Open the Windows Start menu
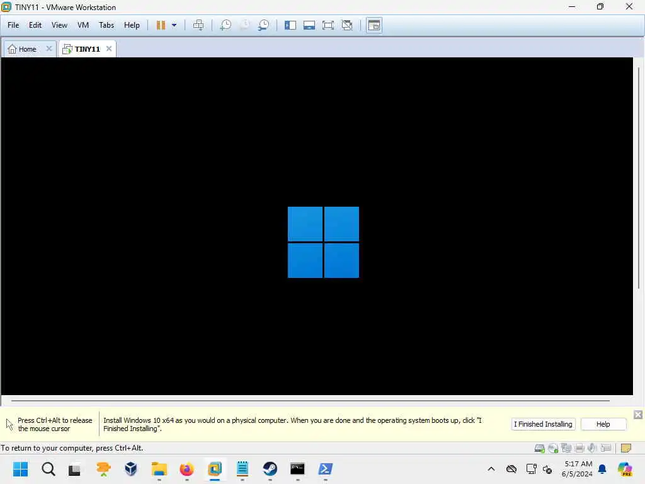The image size is (645, 484). click(20, 468)
